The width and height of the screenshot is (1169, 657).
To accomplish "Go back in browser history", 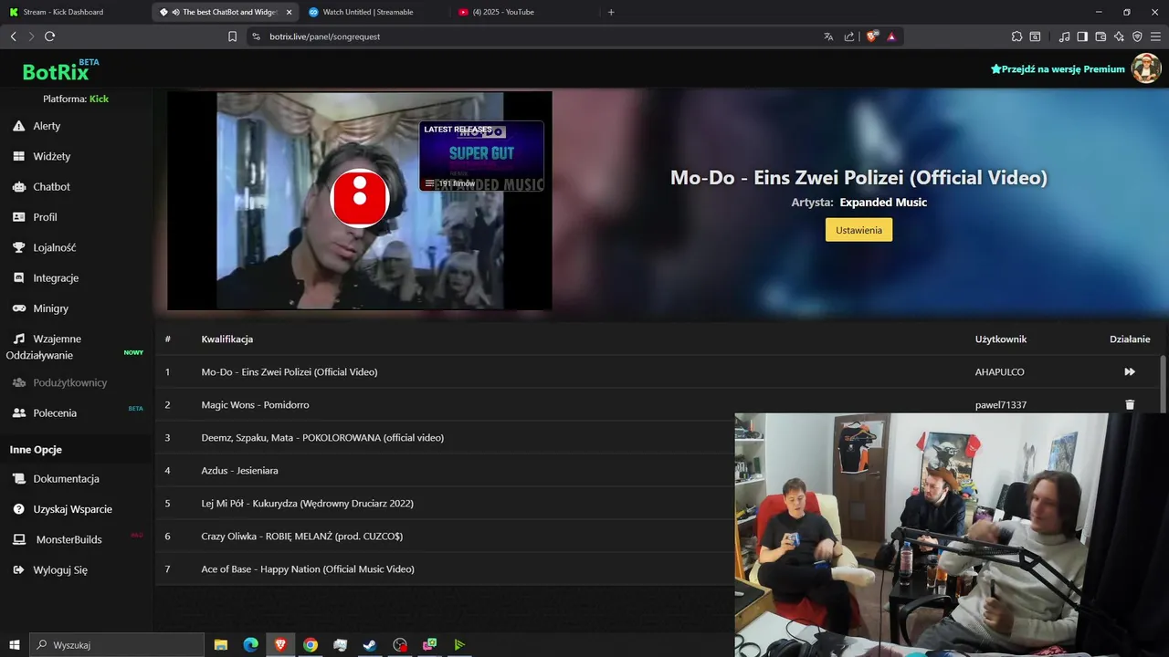I will (x=13, y=36).
